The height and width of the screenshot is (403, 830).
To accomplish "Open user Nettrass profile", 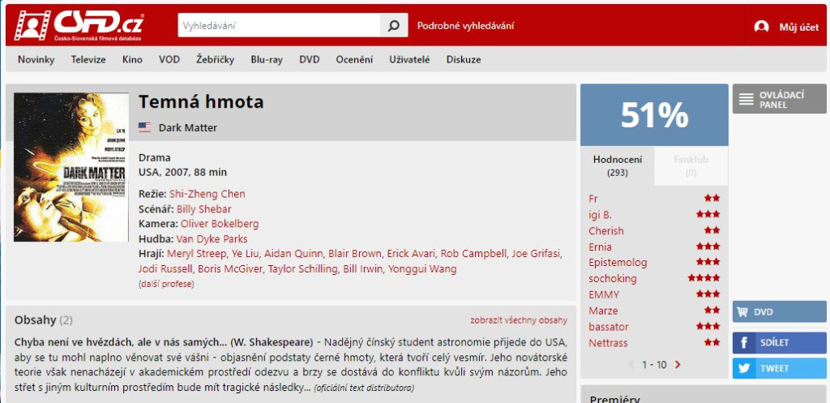I will click(608, 343).
